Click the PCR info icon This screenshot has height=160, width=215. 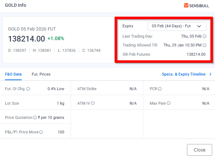point(160,89)
